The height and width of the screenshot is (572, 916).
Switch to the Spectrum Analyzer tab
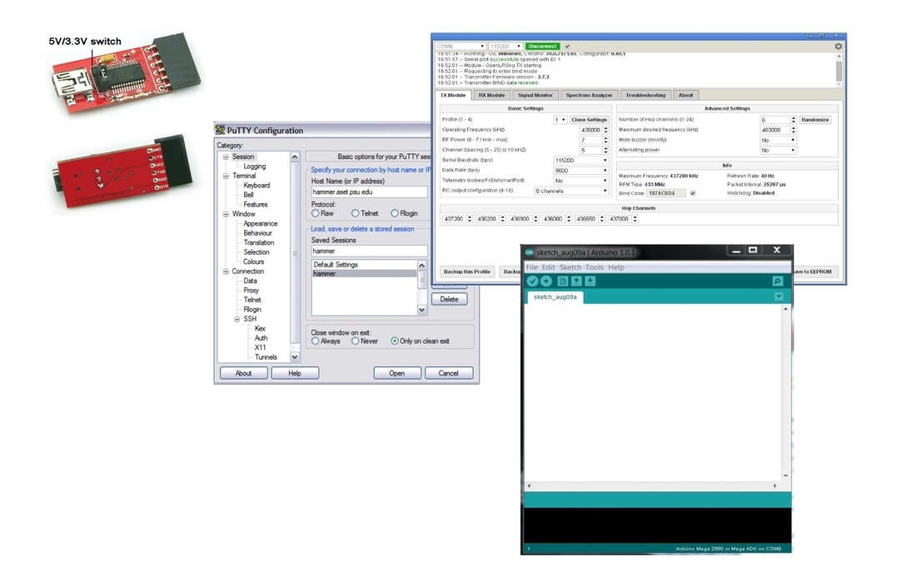point(589,95)
